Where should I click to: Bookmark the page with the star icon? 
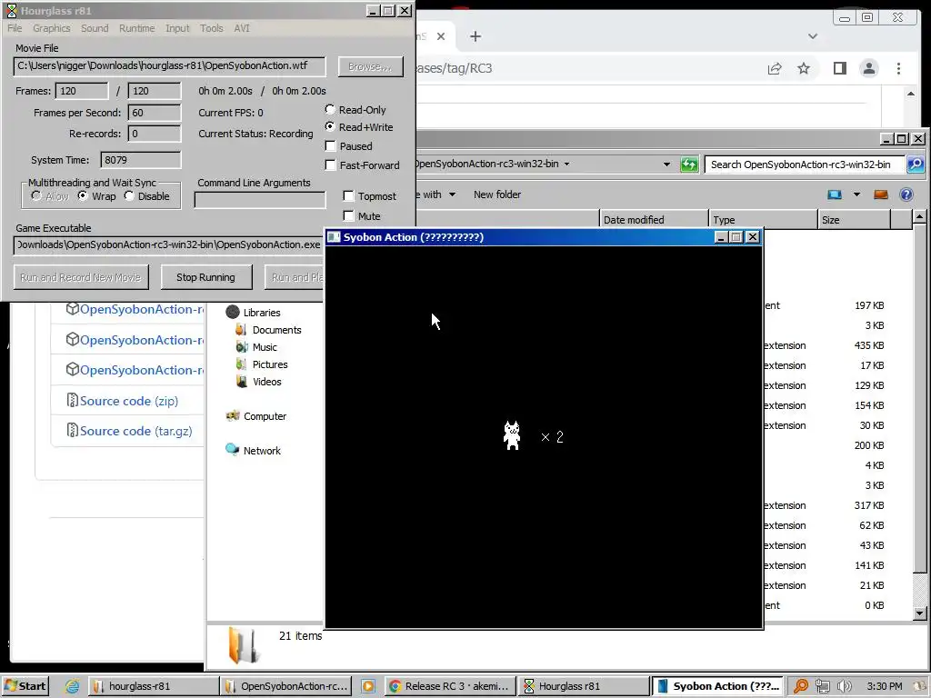[804, 68]
